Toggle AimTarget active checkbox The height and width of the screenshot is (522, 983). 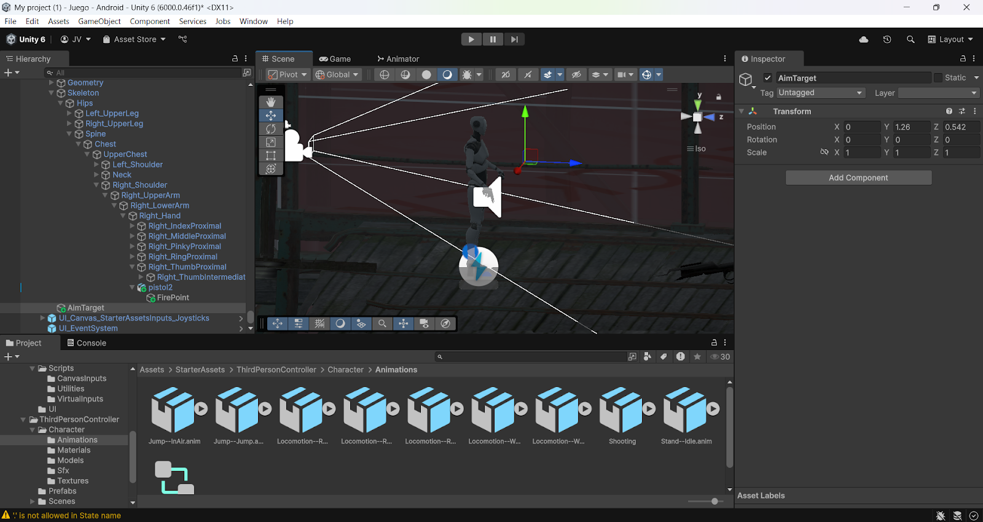767,78
